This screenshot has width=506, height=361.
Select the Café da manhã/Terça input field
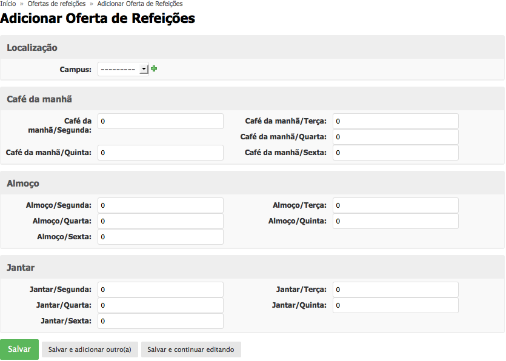[395, 121]
